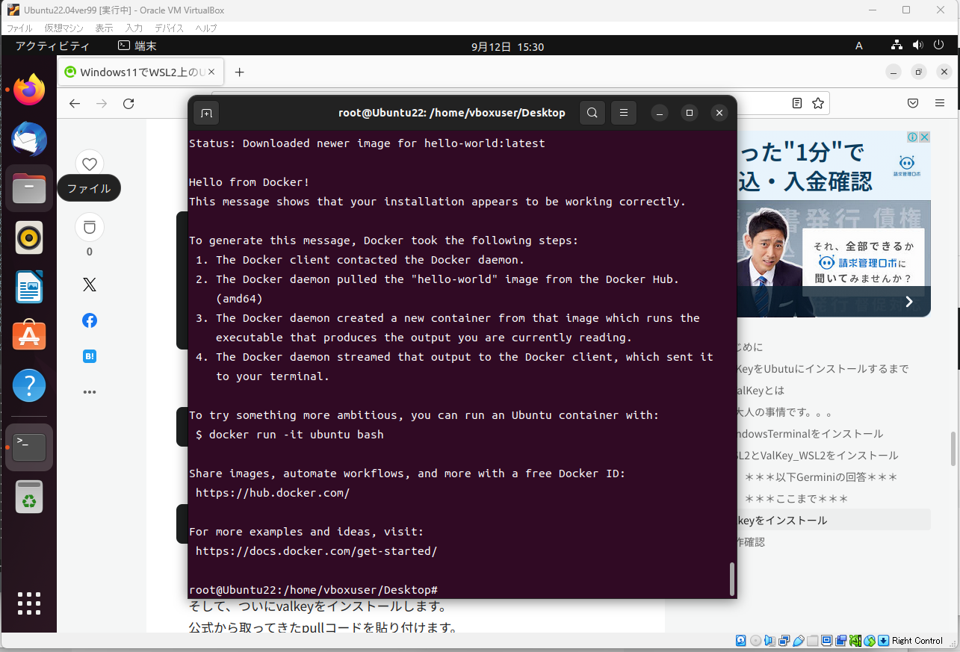Open the 端末 app menu in top bar

137,46
